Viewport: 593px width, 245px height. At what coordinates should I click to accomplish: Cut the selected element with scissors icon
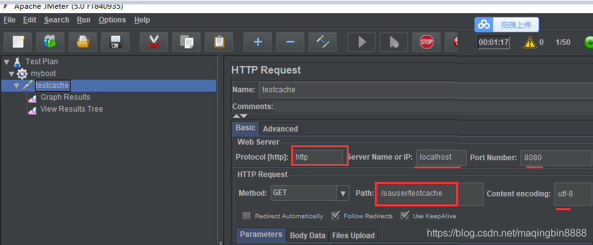pyautogui.click(x=154, y=42)
